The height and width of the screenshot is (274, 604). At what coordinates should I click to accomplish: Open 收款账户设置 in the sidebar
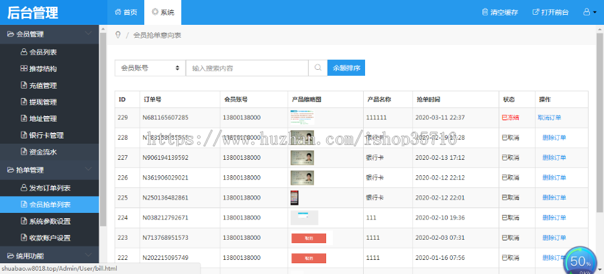[49, 238]
